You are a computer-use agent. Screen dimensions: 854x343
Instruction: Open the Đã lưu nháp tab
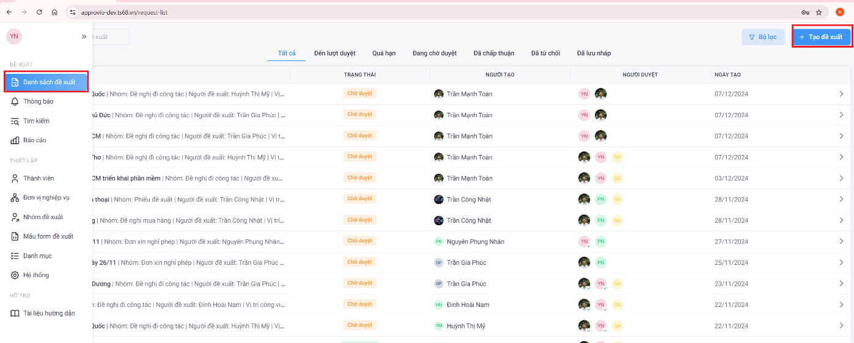click(x=594, y=53)
